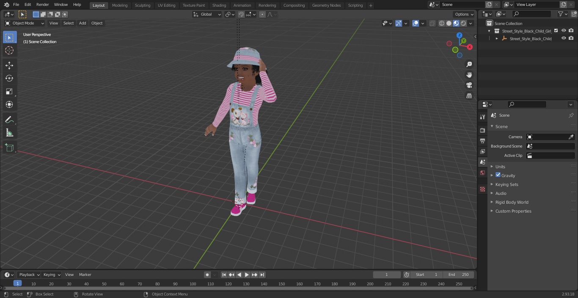Open the timeline View menu
The height and width of the screenshot is (298, 578).
(x=69, y=275)
